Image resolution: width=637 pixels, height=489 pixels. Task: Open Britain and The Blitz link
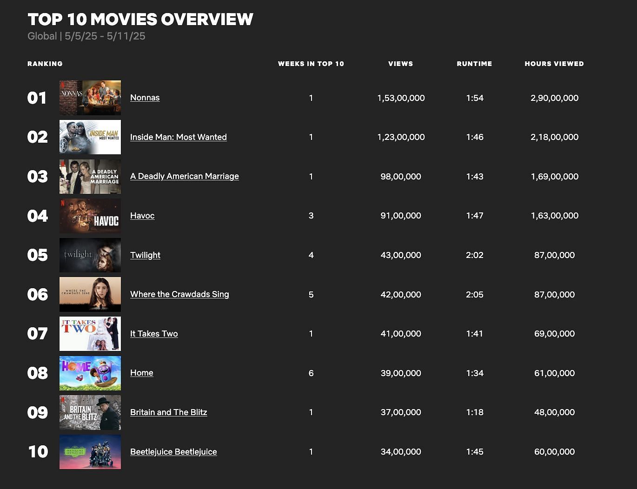[x=168, y=412]
